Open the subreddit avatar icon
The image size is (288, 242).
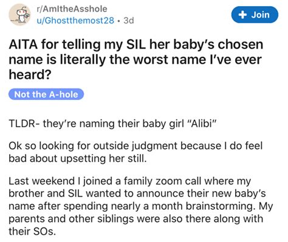(19, 15)
